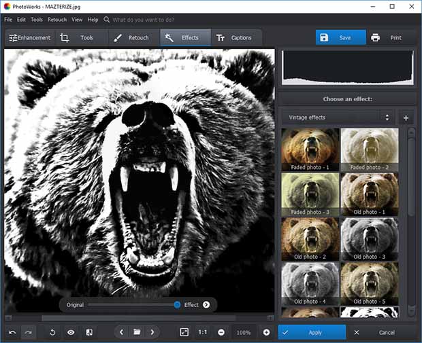
Task: Open the Retouch menu in menu bar
Action: coord(57,20)
